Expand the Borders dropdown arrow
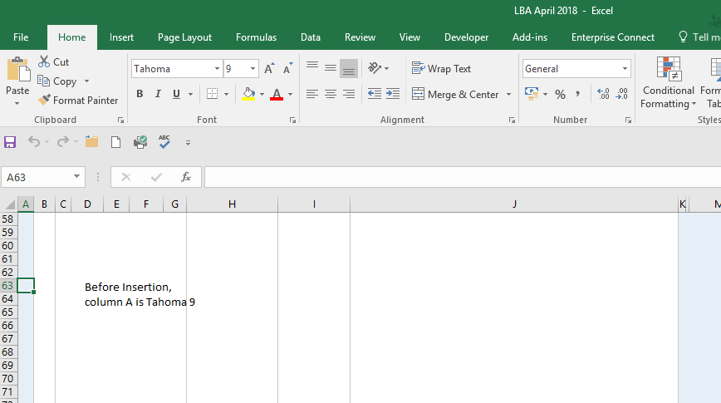This screenshot has width=721, height=403. point(226,94)
